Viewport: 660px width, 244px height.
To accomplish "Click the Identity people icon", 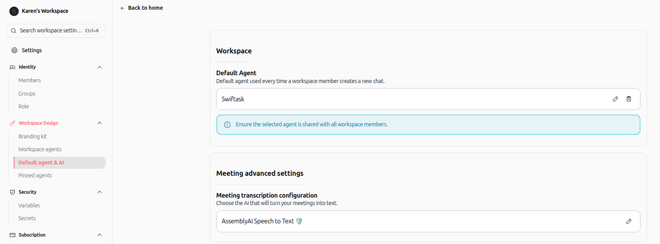I will click(x=12, y=67).
